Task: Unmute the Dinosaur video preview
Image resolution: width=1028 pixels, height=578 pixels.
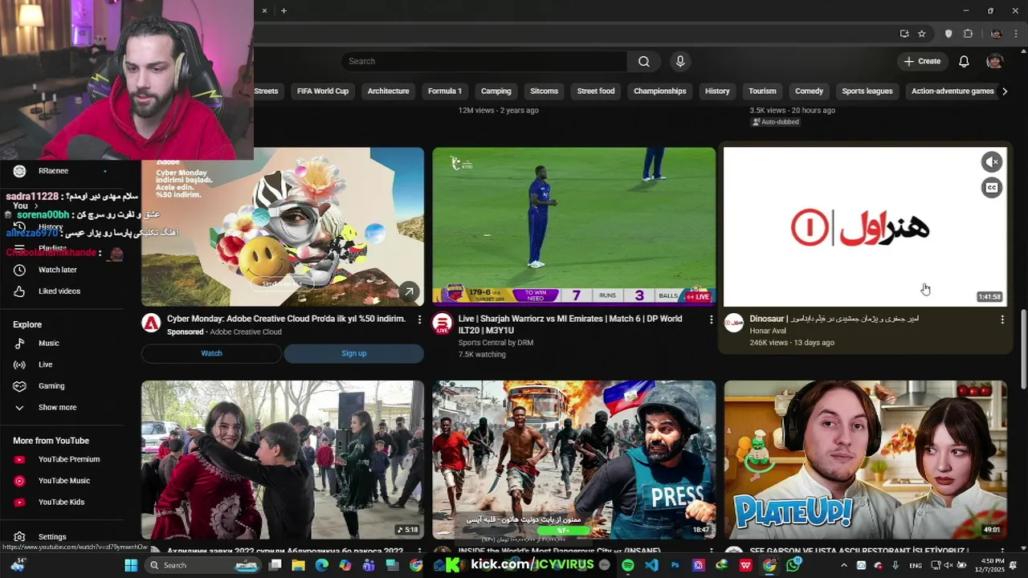Action: click(x=992, y=162)
